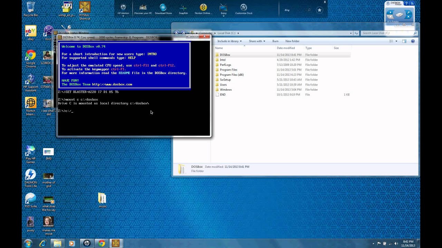Open Explorer help question mark icon
The width and height of the screenshot is (442, 248).
click(413, 41)
